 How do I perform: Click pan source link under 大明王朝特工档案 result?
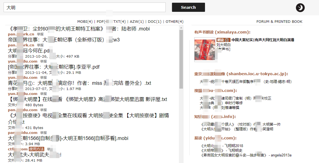click(x=21, y=34)
